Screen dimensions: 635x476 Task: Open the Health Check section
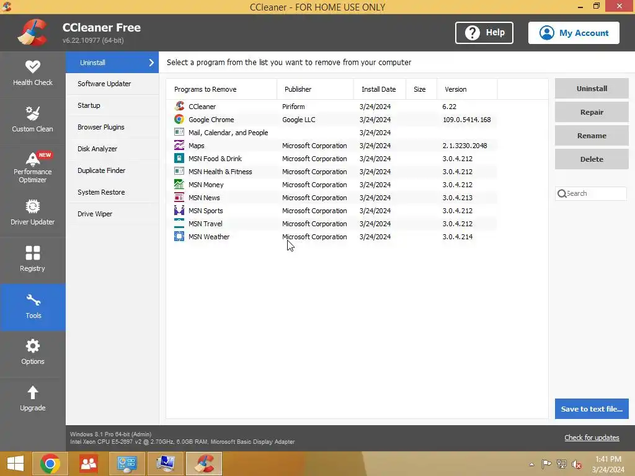33,74
